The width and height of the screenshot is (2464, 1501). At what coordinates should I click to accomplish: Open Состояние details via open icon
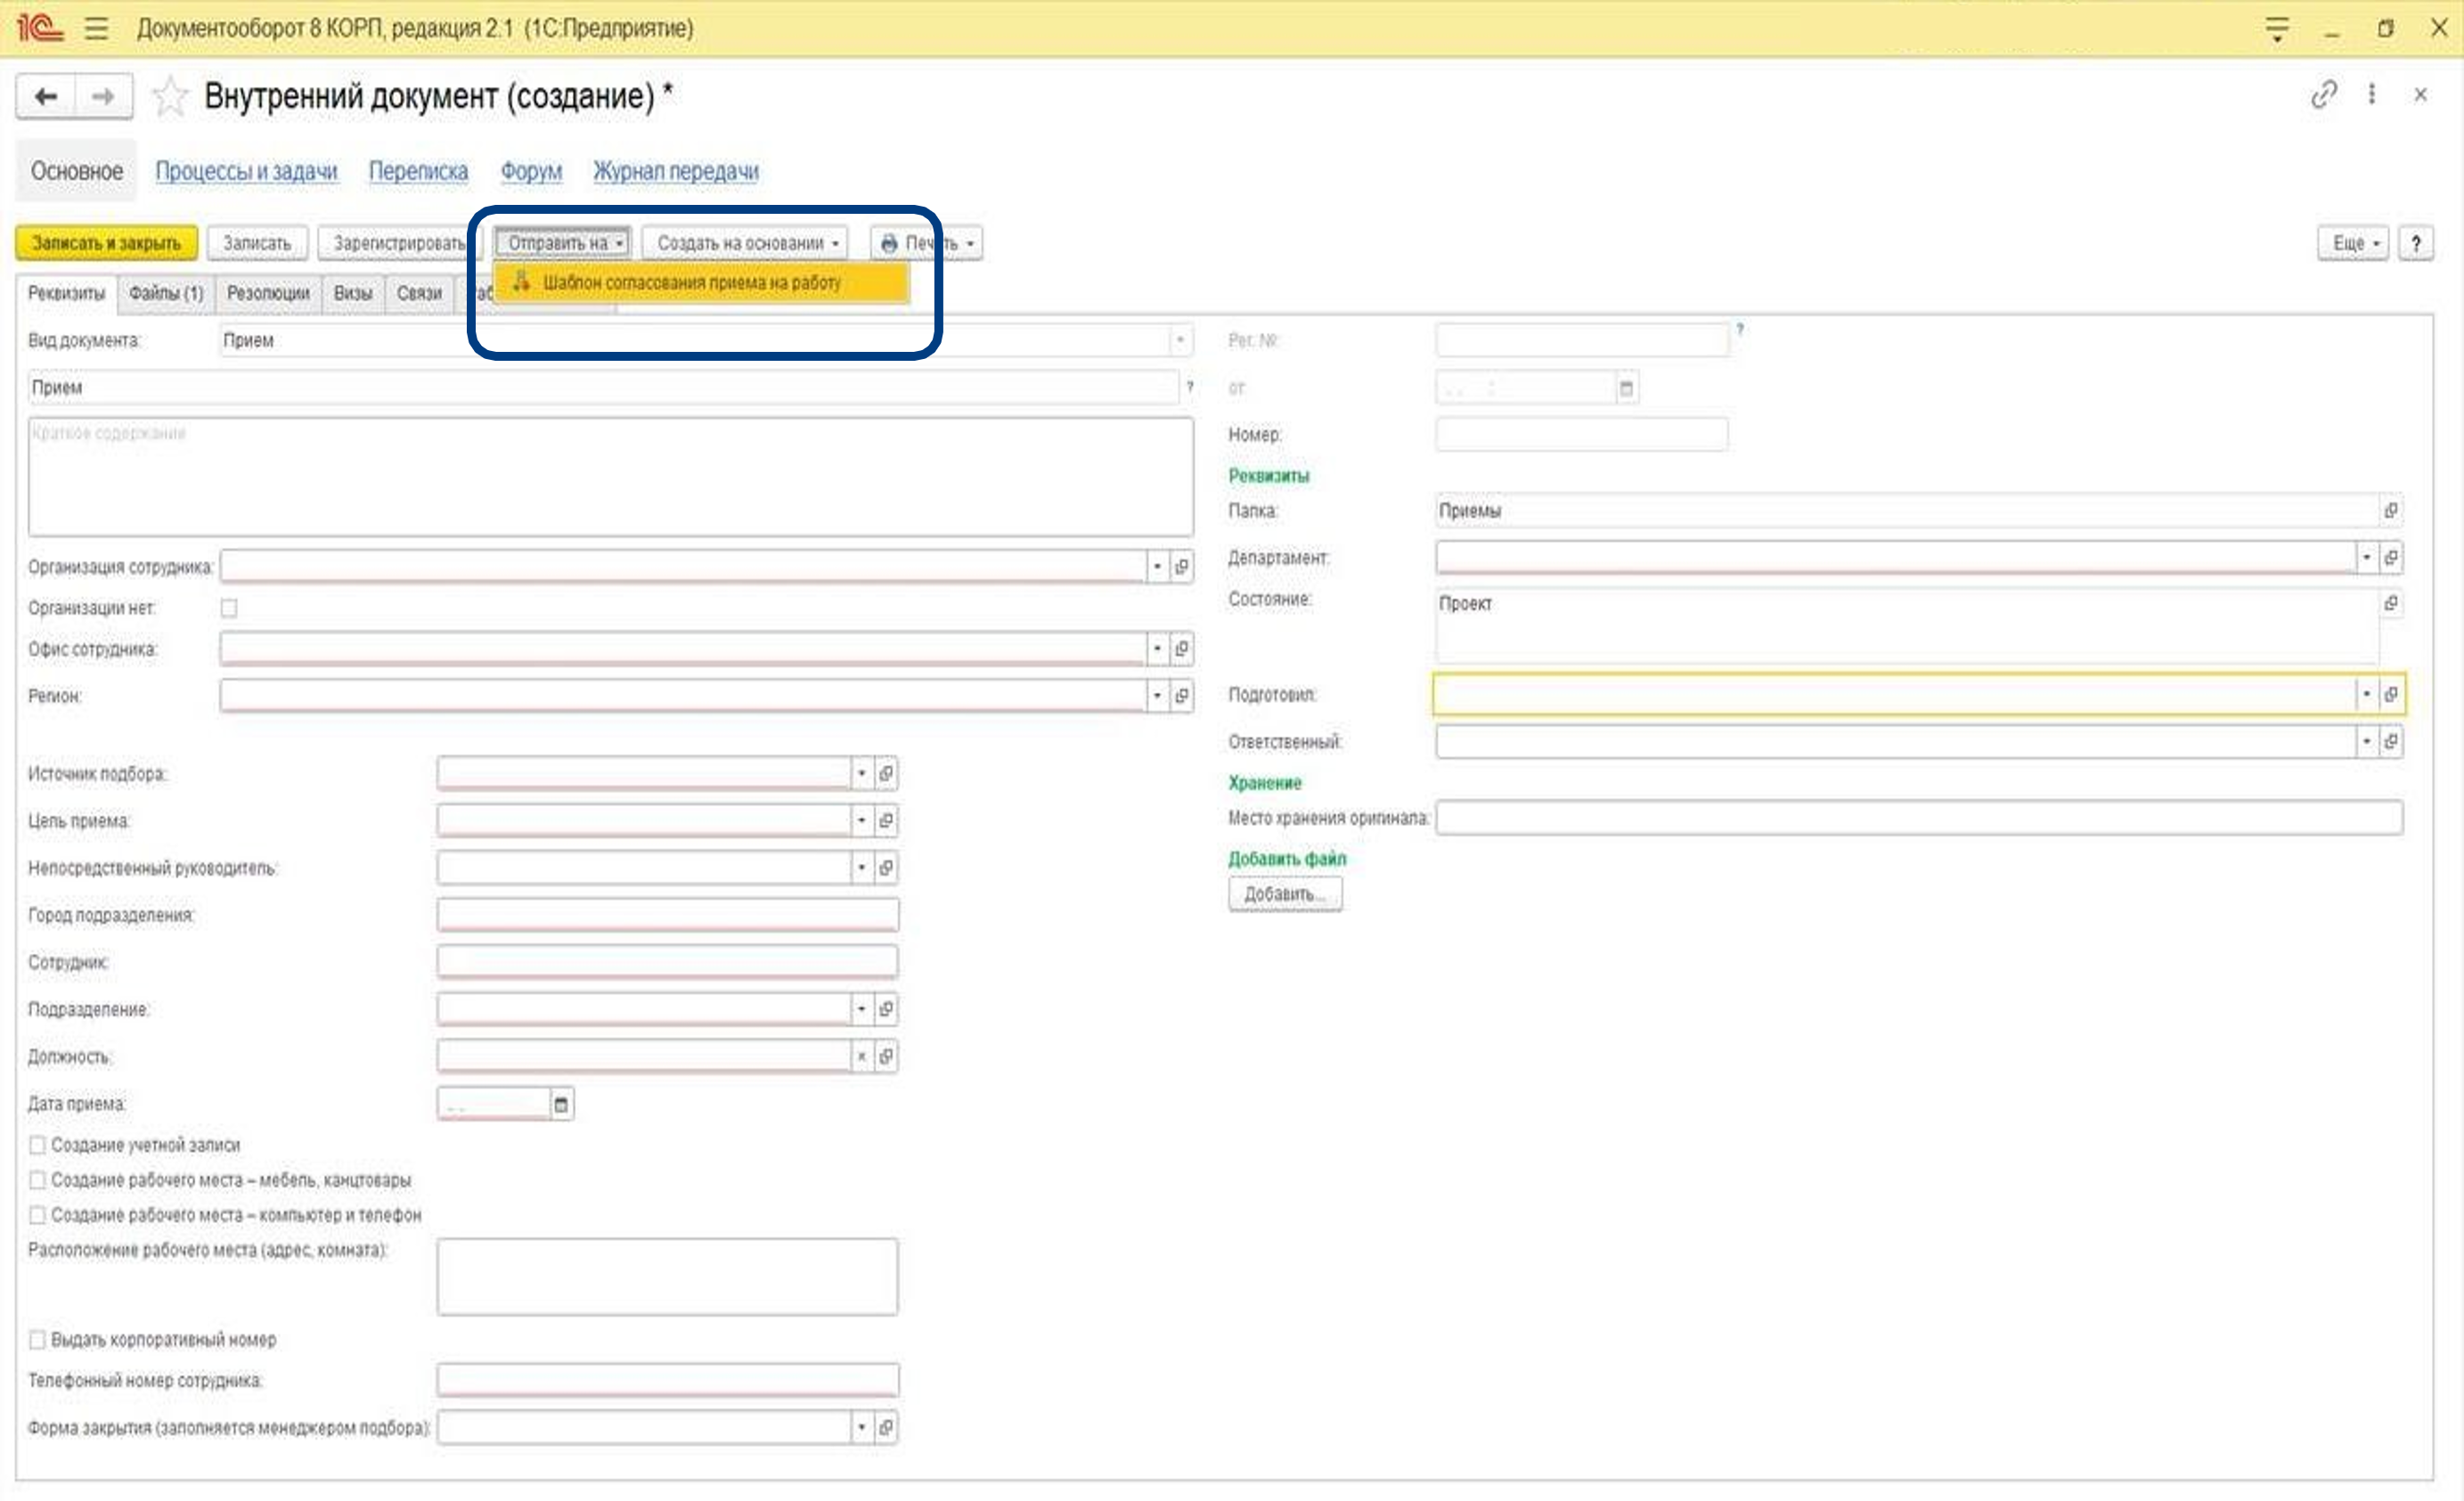2391,603
